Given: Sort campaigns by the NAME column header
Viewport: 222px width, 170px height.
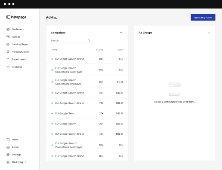Looking at the screenshot, I should click(x=54, y=50).
